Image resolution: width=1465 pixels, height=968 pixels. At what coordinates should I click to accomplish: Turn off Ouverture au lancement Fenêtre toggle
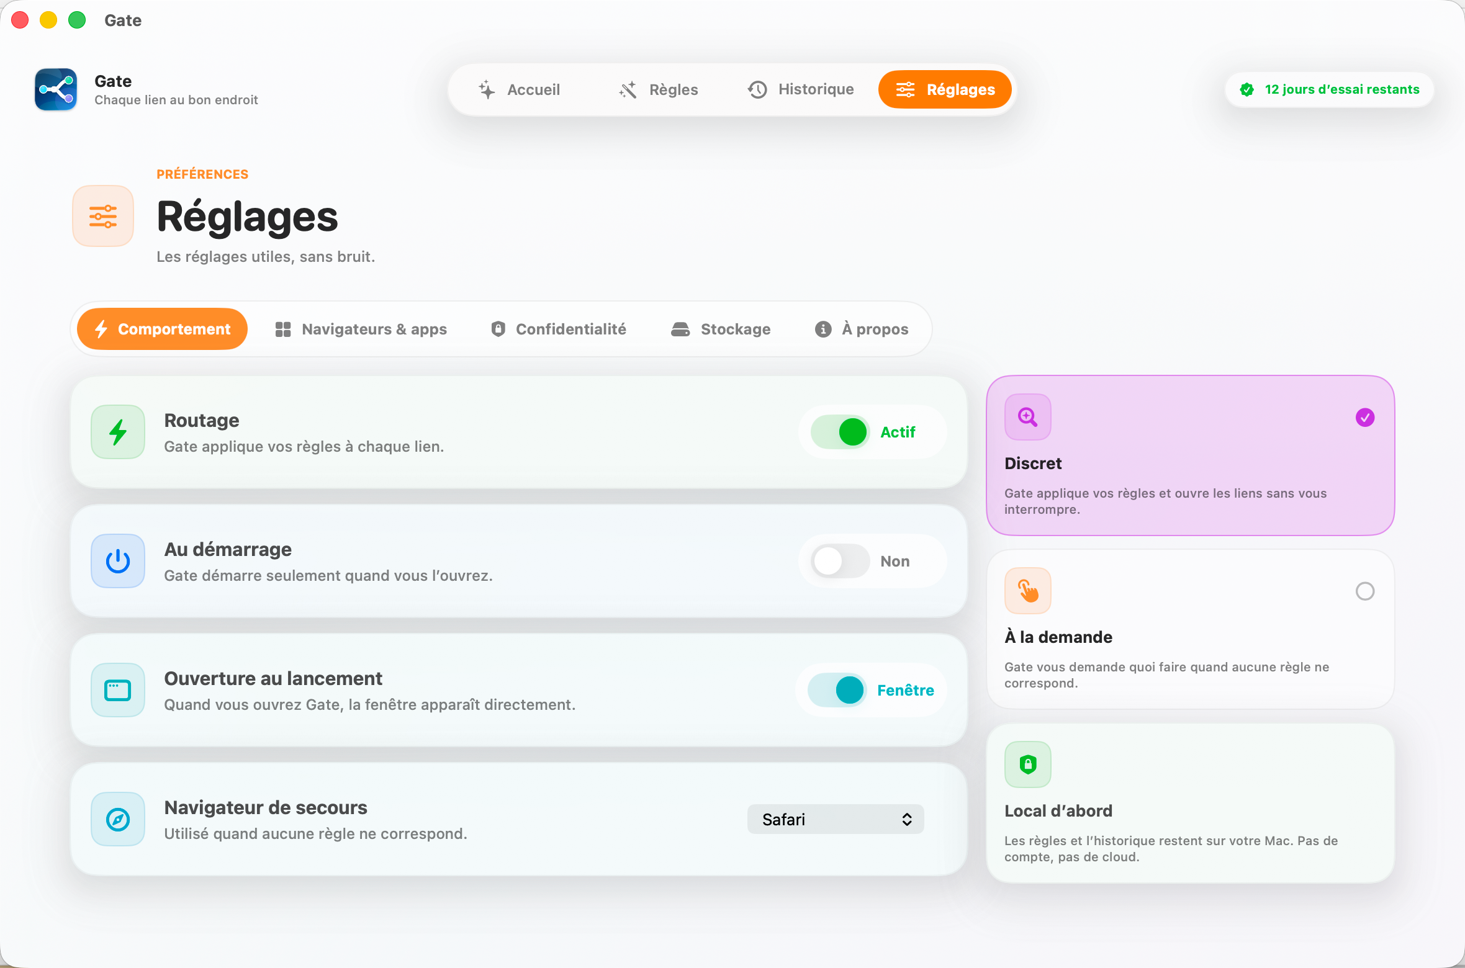coord(837,690)
